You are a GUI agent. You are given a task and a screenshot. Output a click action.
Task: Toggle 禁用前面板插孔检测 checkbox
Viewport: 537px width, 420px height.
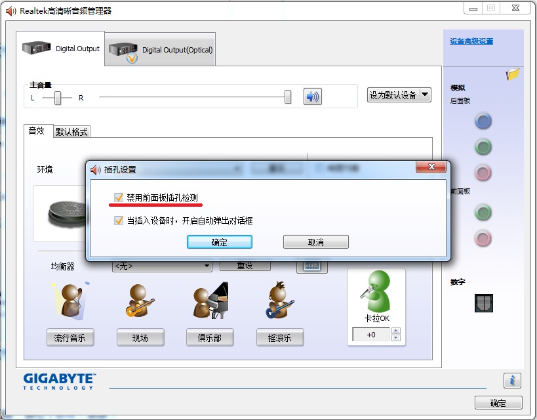(119, 198)
